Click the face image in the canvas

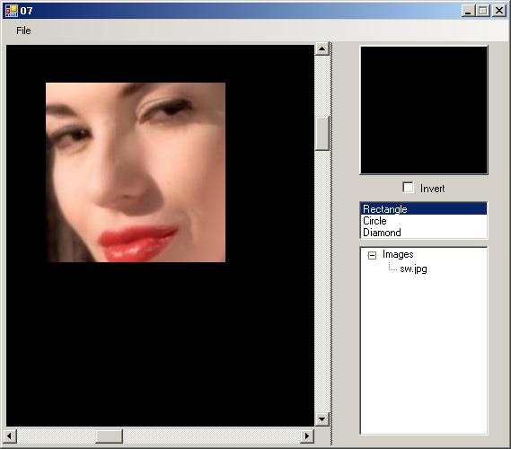tap(136, 172)
